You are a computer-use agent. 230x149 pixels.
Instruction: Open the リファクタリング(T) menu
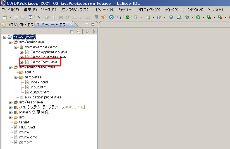(74, 10)
